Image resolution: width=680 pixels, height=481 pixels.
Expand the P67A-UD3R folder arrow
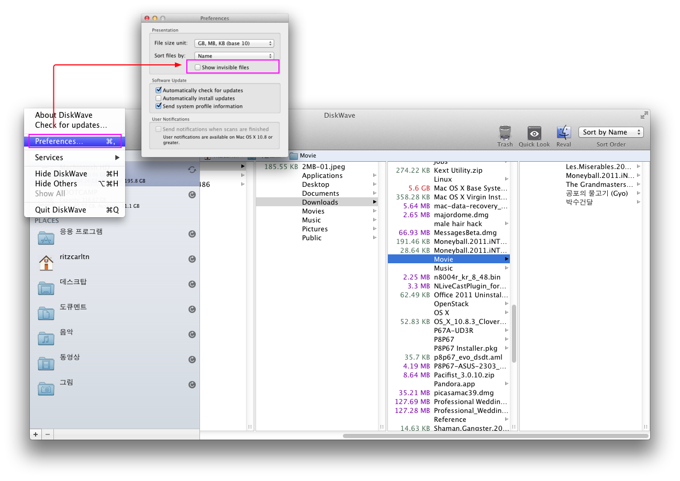507,331
